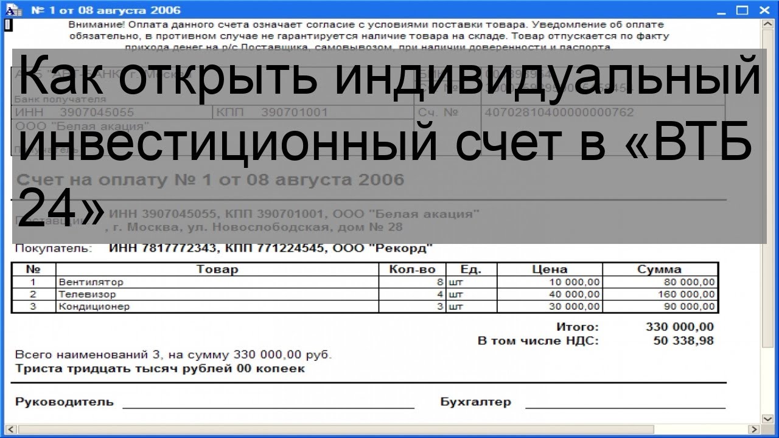
Task: Click 'Всего наименований 3' summary line
Action: (x=173, y=355)
